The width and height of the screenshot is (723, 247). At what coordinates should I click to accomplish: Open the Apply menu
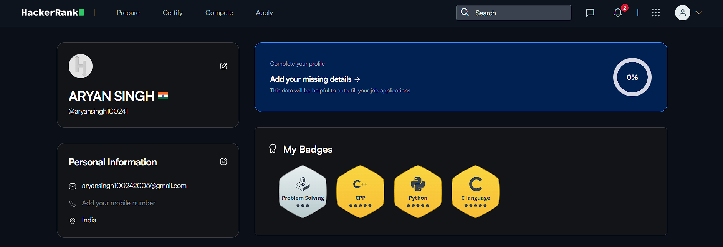[x=264, y=13]
